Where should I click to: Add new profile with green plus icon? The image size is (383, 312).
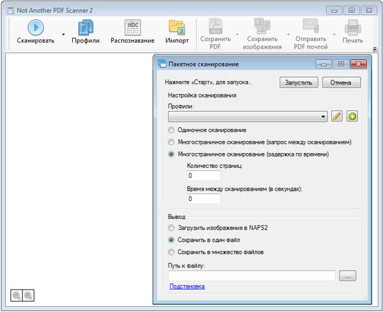point(352,116)
